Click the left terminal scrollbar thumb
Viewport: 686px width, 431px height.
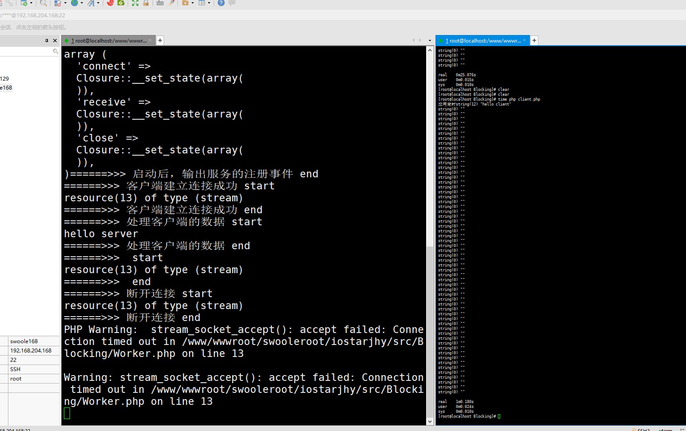430,331
